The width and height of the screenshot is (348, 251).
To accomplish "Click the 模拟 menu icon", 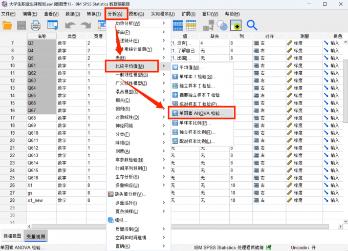I will (111, 220).
